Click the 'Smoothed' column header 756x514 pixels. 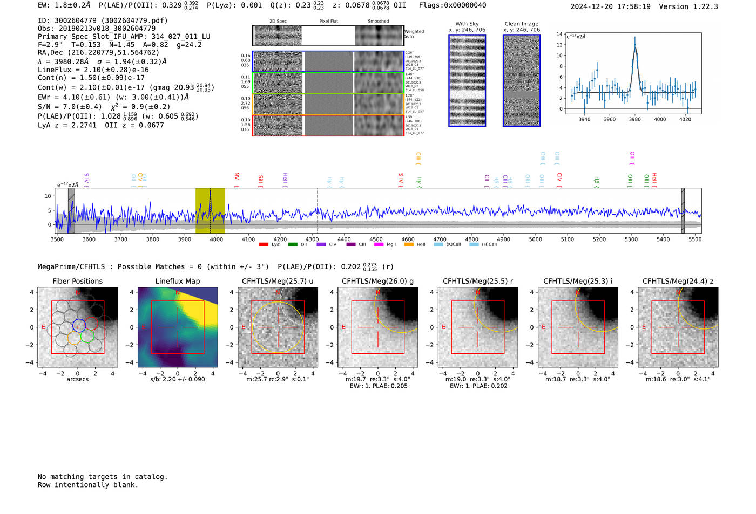coord(378,22)
